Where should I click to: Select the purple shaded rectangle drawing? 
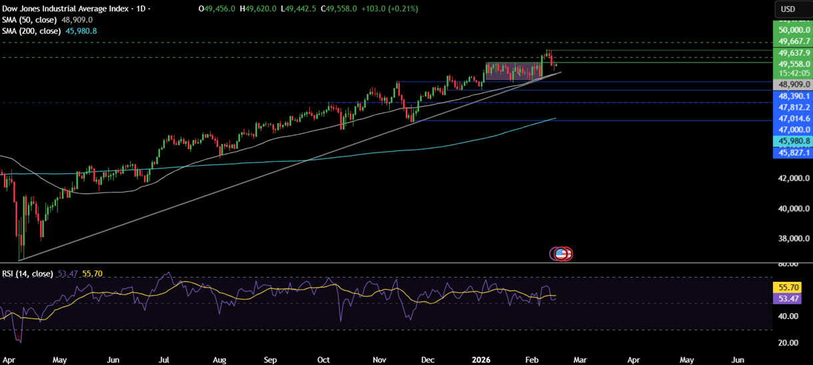tap(512, 71)
